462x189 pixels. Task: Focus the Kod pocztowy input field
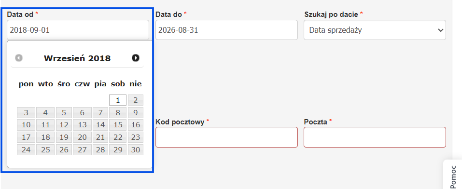[x=226, y=137]
